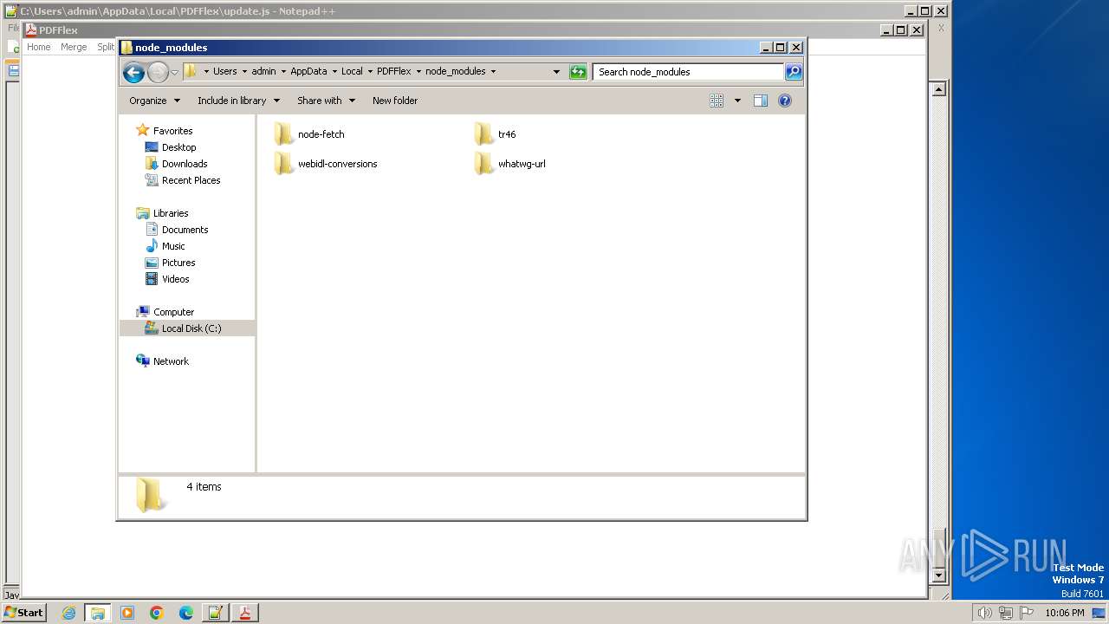
Task: Click the Search node_modules input box
Action: coord(689,72)
